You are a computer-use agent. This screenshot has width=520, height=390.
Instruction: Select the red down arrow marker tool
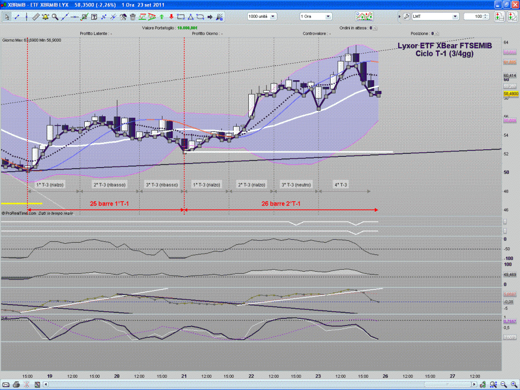[x=172, y=17]
